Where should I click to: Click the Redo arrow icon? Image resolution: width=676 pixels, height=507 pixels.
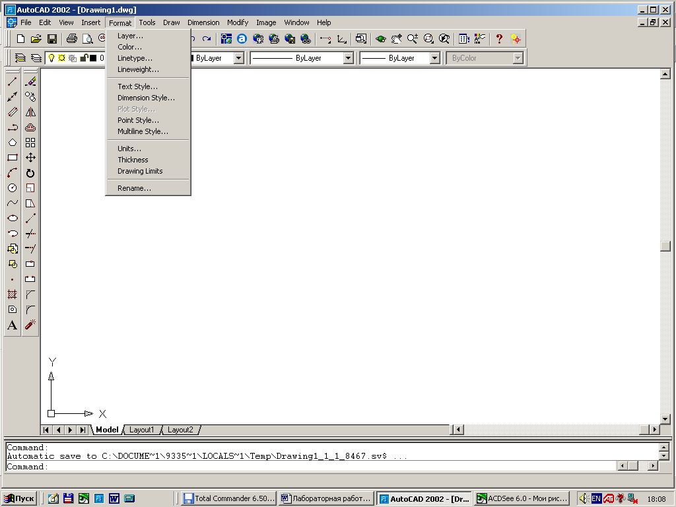[x=207, y=39]
